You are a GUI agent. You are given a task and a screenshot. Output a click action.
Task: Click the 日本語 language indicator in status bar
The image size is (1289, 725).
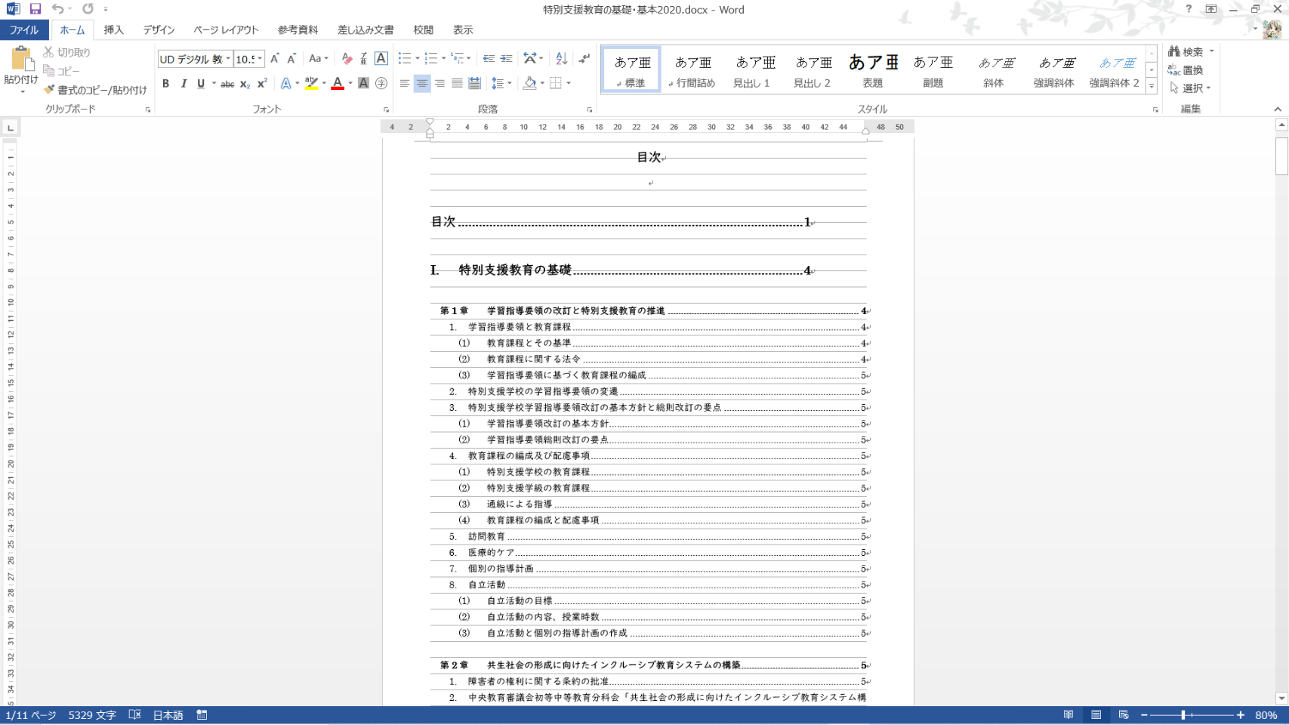168,715
